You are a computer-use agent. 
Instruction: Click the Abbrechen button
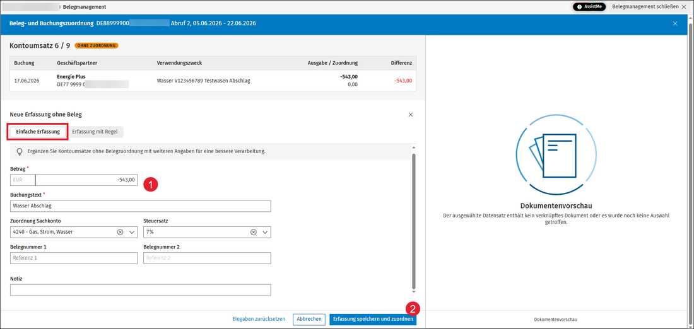click(x=309, y=319)
